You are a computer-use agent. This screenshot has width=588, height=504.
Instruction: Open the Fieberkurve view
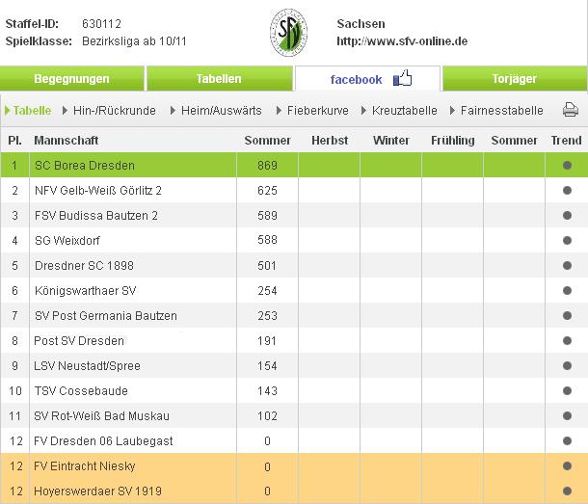point(312,111)
